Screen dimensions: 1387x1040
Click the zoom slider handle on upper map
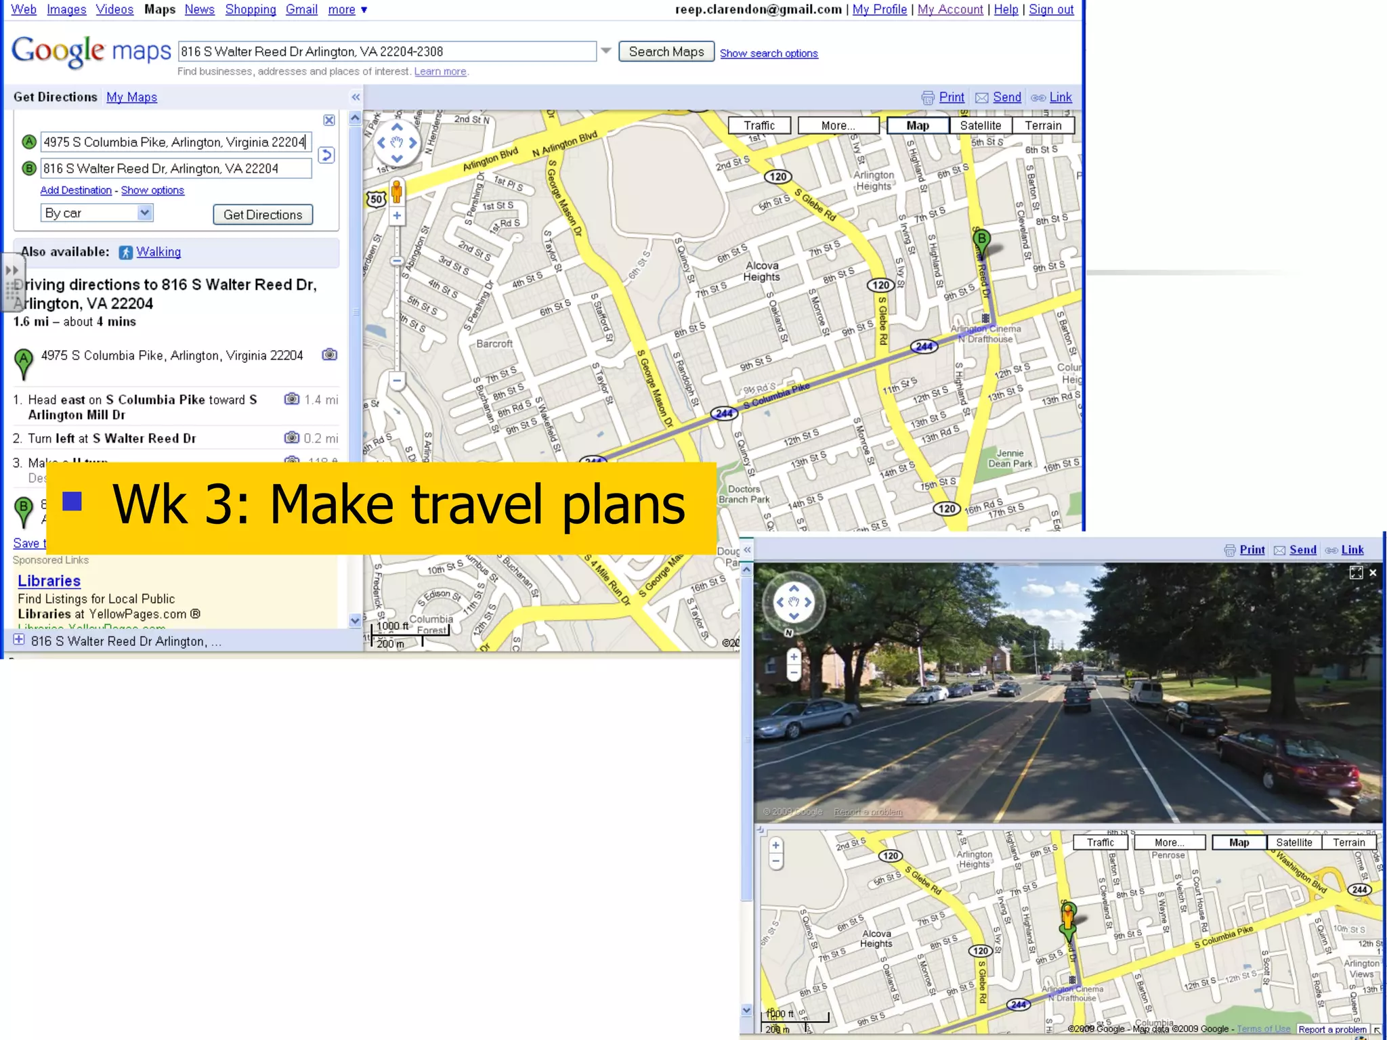click(397, 261)
